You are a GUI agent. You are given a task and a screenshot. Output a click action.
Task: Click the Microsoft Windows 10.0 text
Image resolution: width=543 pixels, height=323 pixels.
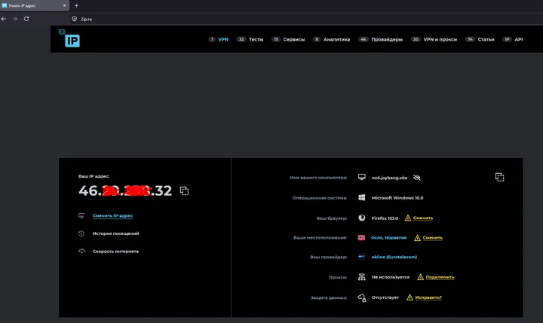(397, 198)
